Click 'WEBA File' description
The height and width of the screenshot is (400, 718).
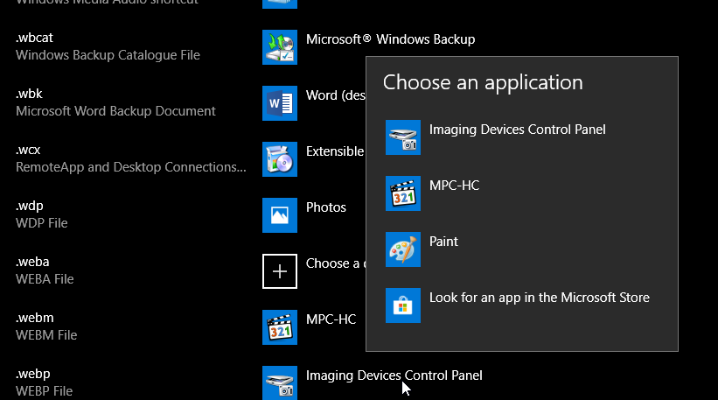[x=45, y=279]
